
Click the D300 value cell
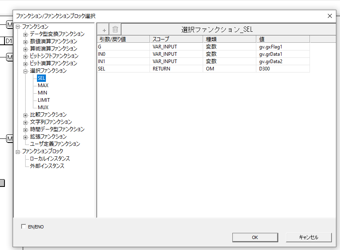pos(283,69)
